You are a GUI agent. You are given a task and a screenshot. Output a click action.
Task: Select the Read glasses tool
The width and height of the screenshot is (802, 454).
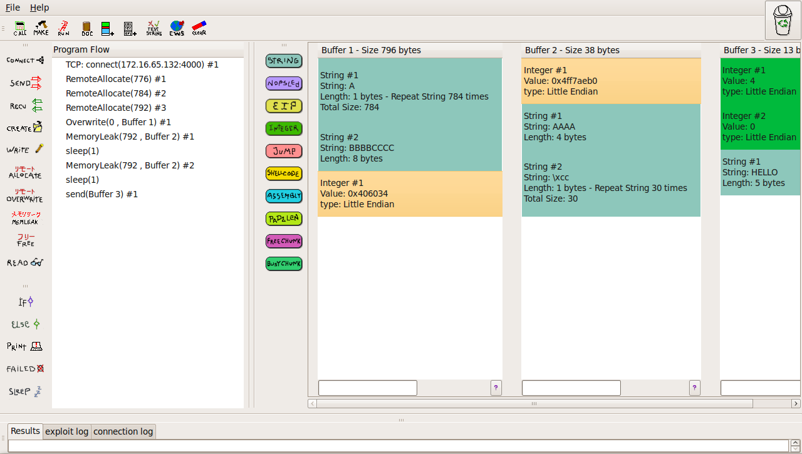pyautogui.click(x=25, y=263)
